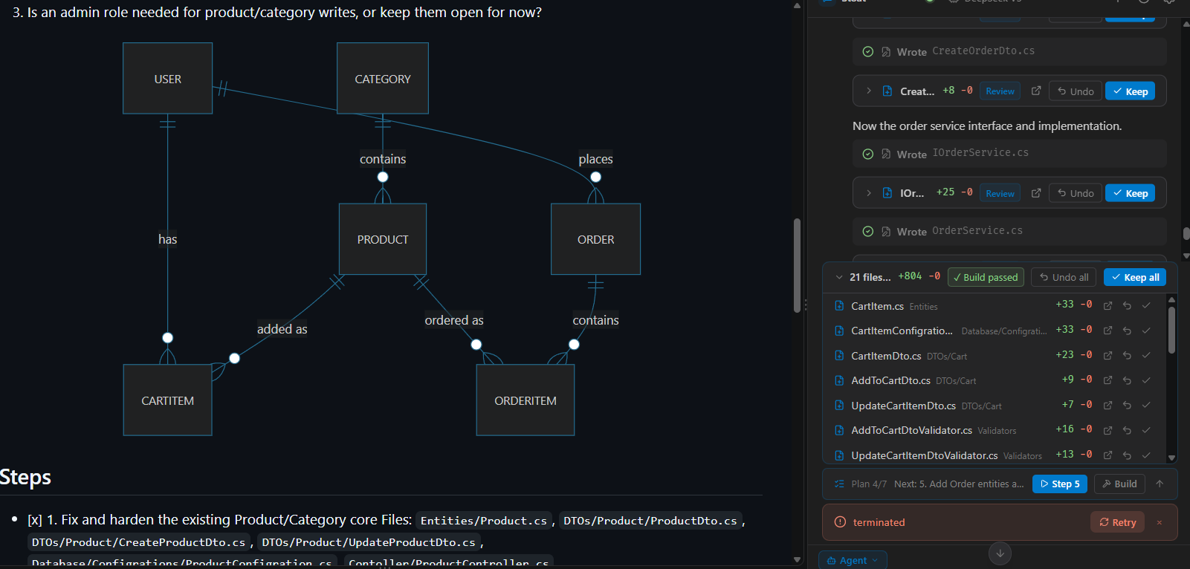Image resolution: width=1190 pixels, height=569 pixels.
Task: Expand the Creat... file diff card
Action: coord(868,91)
